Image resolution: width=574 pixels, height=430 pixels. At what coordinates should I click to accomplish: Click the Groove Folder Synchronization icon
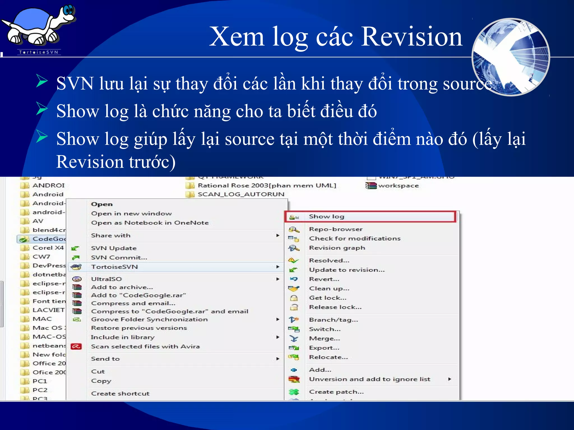(77, 320)
